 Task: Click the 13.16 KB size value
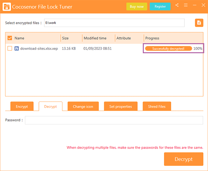pos(69,48)
